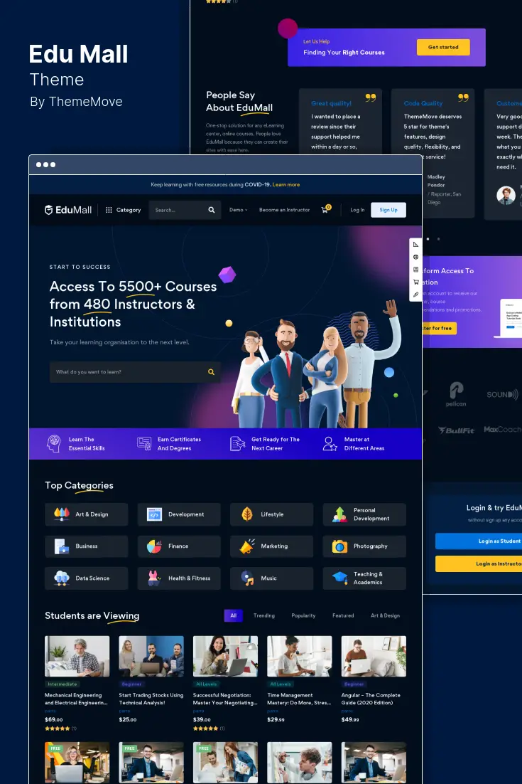Open the Mechanical Engineering course thumbnail
522x784 pixels.
click(x=77, y=656)
